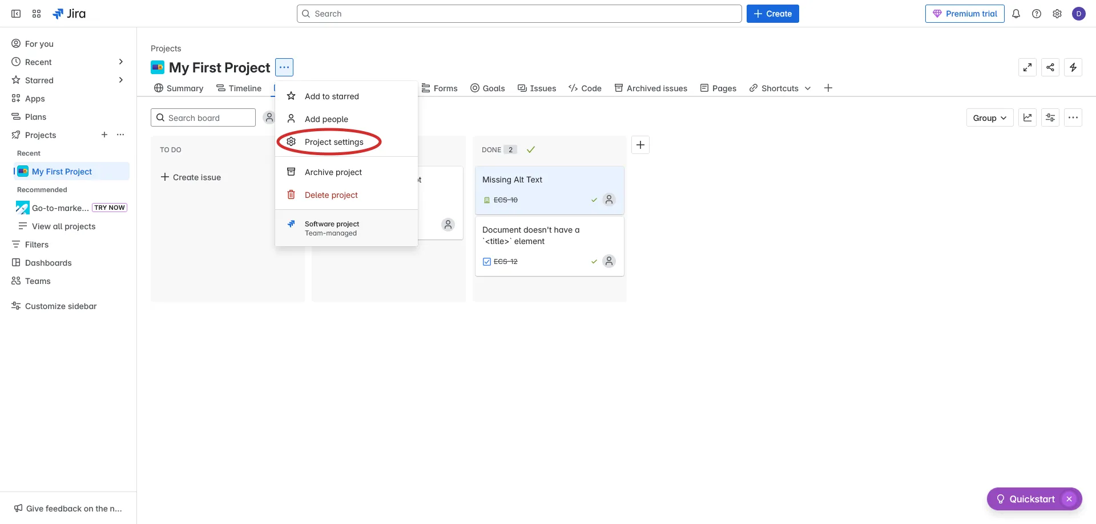Select Project settings from the menu

tap(333, 142)
